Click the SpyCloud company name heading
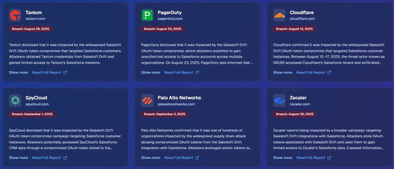Image resolution: width=394 pixels, height=169 pixels. click(x=36, y=98)
